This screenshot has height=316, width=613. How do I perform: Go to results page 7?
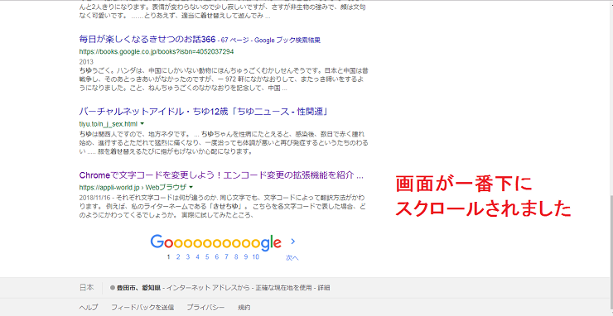click(x=226, y=256)
